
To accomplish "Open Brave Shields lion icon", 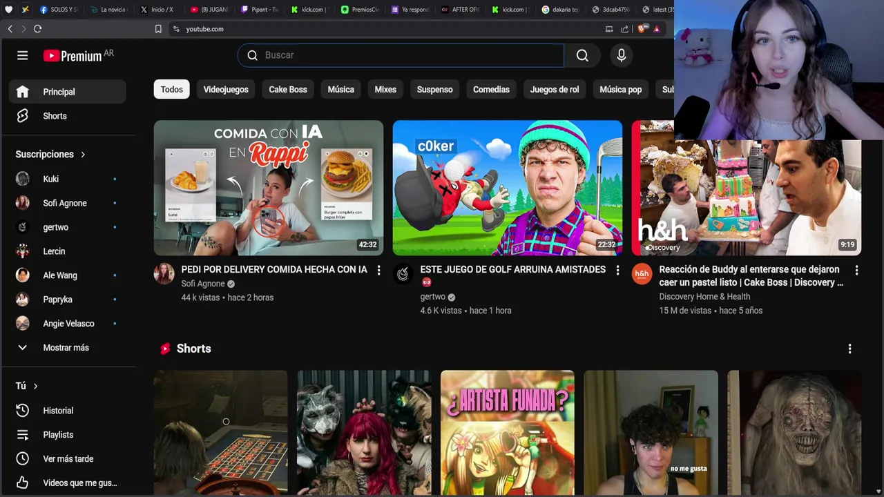I will click(x=642, y=29).
